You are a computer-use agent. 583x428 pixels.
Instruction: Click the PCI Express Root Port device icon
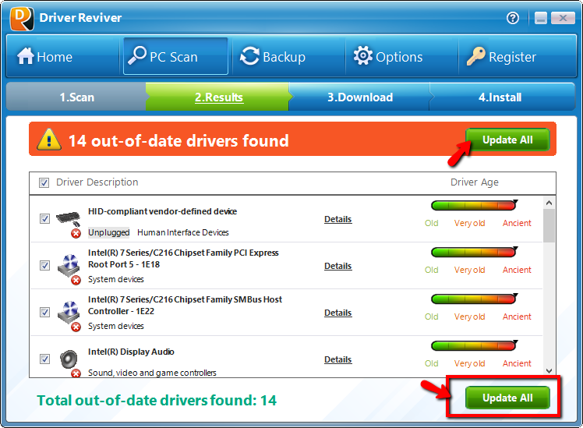pos(69,266)
